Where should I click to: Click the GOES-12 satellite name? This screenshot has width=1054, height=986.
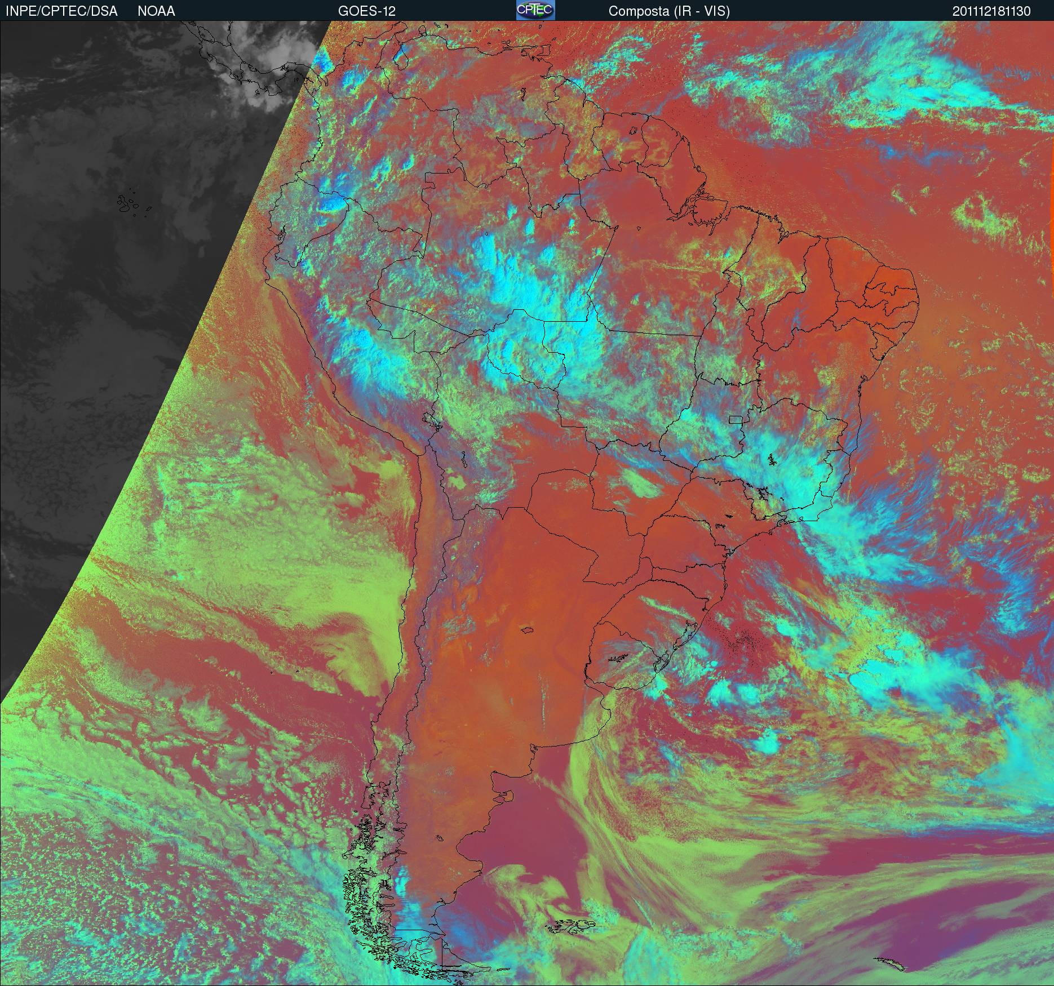367,11
